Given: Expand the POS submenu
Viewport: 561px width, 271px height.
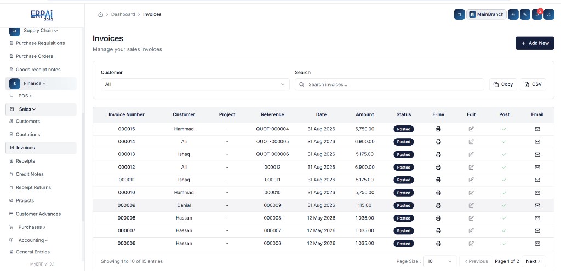Looking at the screenshot, I should [x=25, y=96].
